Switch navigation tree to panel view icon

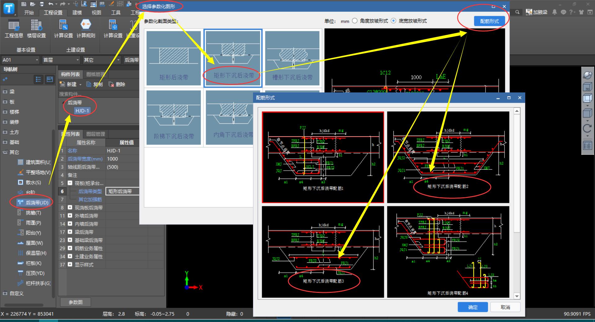coord(50,80)
